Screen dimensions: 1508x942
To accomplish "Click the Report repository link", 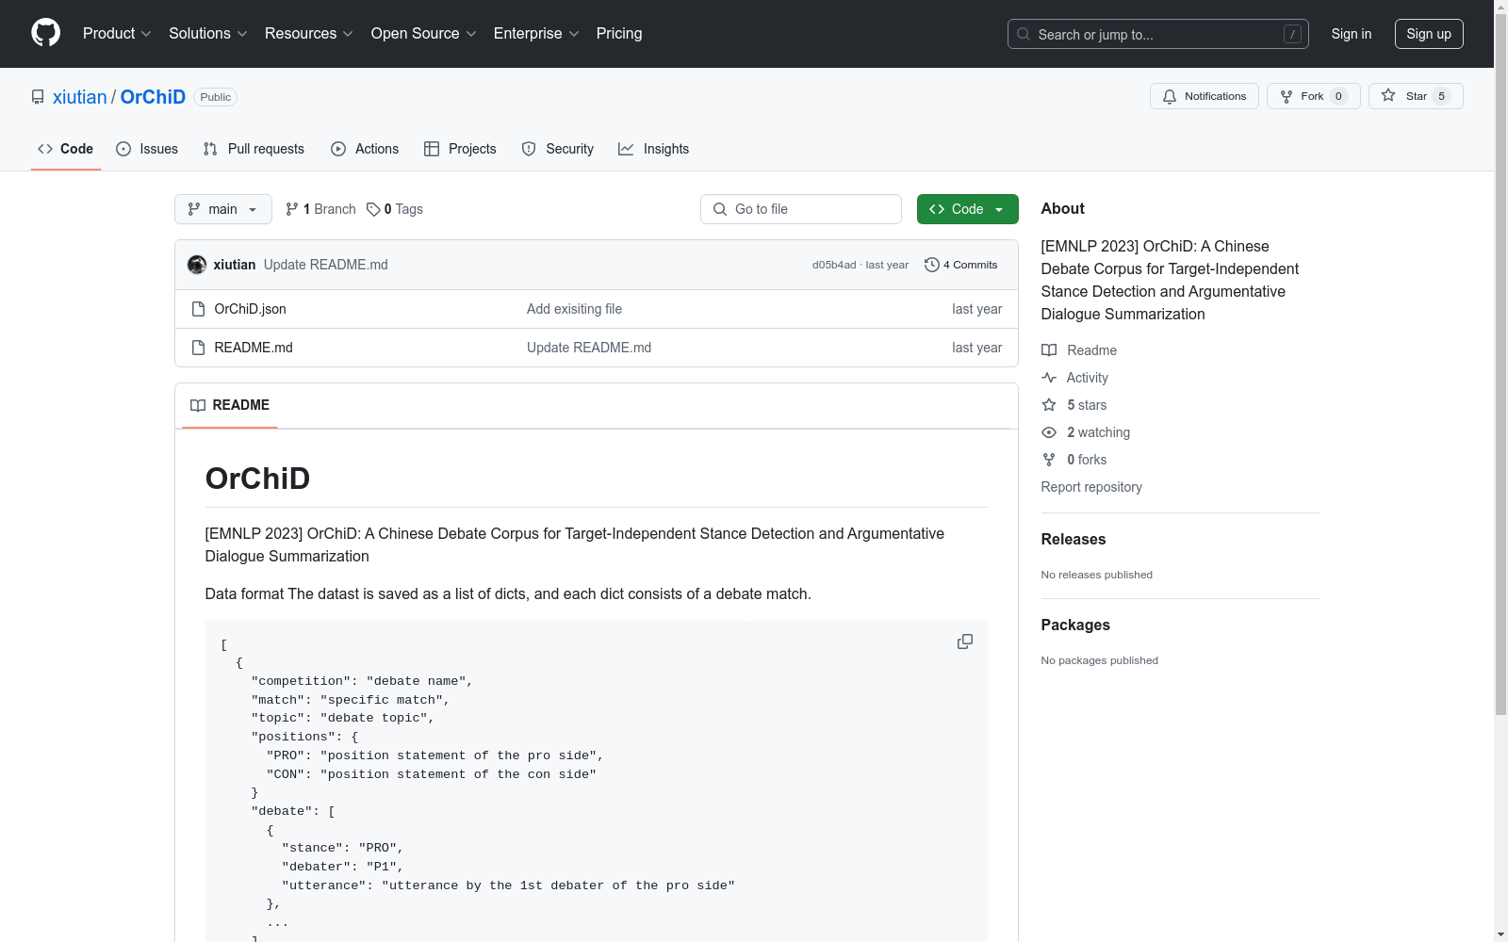I will click(x=1091, y=487).
